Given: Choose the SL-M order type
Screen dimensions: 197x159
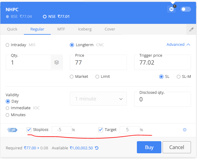Looking at the screenshot, I should pyautogui.click(x=179, y=77).
